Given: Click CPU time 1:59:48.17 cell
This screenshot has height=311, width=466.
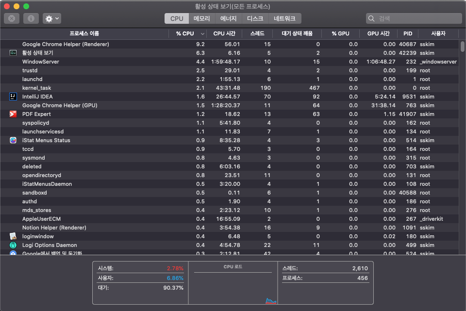Looking at the screenshot, I should 226,62.
